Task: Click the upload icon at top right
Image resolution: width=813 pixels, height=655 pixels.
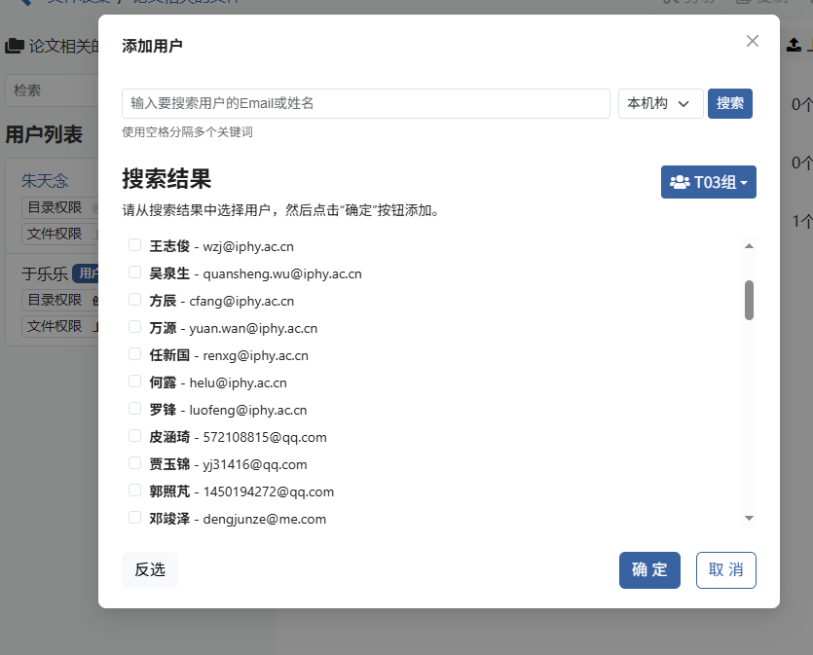Action: [794, 45]
